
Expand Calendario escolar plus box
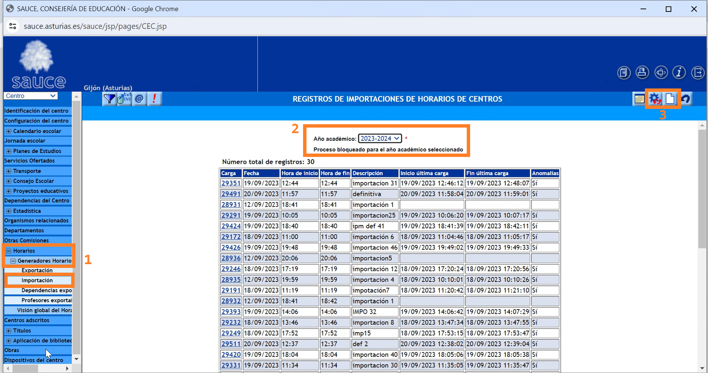pyautogui.click(x=9, y=131)
